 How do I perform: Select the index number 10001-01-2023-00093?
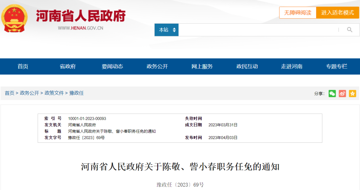(87, 118)
